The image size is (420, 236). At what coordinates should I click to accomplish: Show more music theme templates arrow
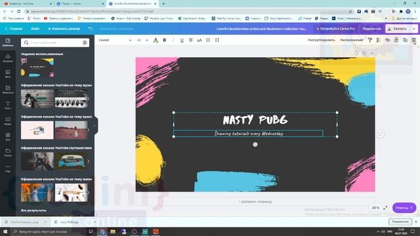point(88,99)
